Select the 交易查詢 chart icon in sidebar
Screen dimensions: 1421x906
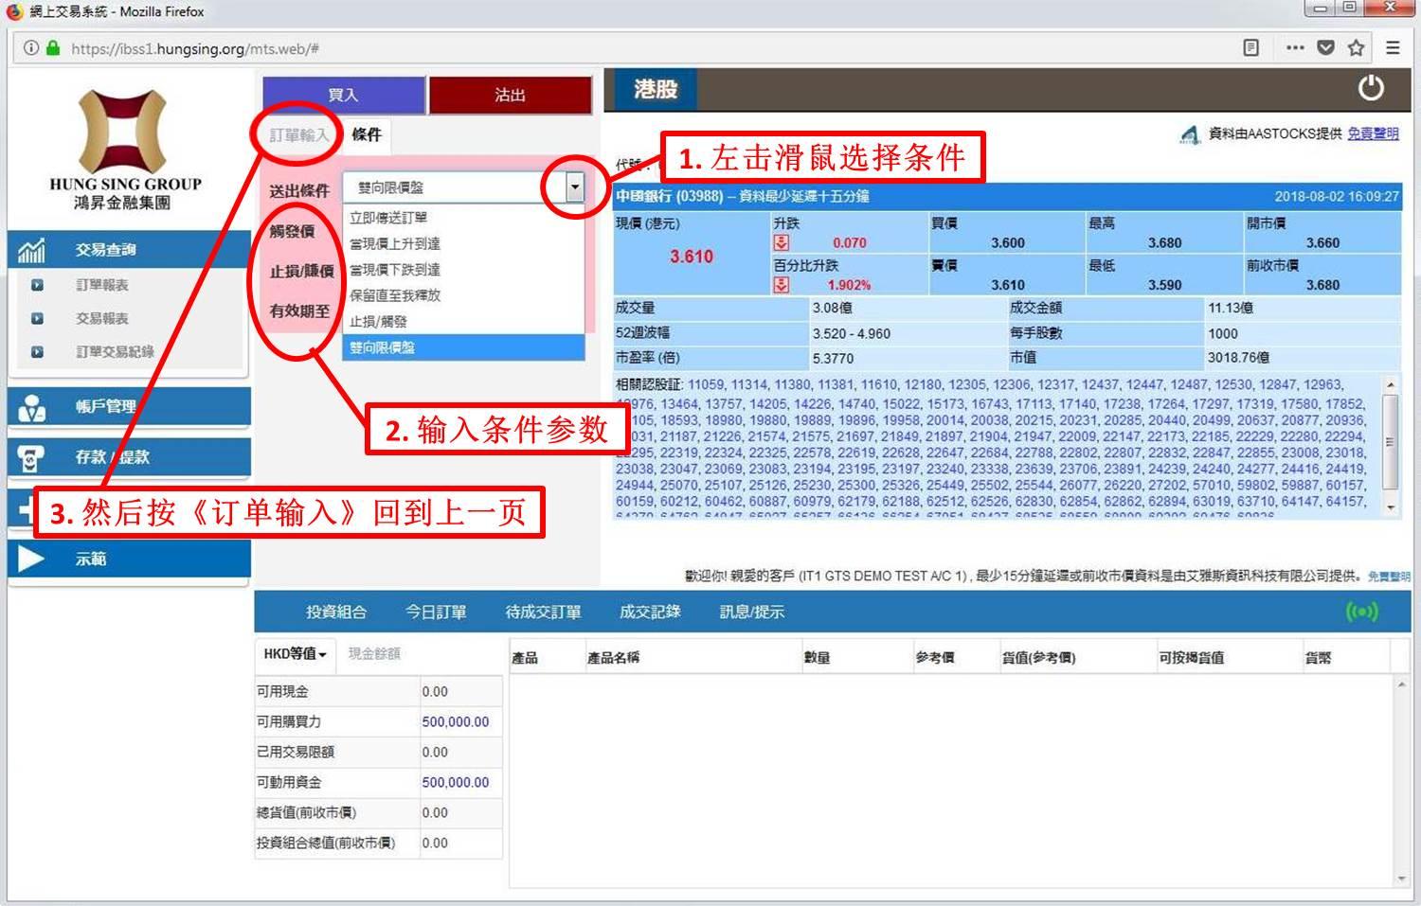coord(30,250)
